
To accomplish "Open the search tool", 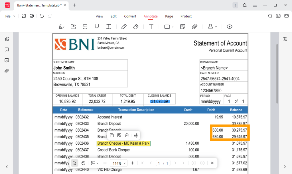I will (x=270, y=16).
